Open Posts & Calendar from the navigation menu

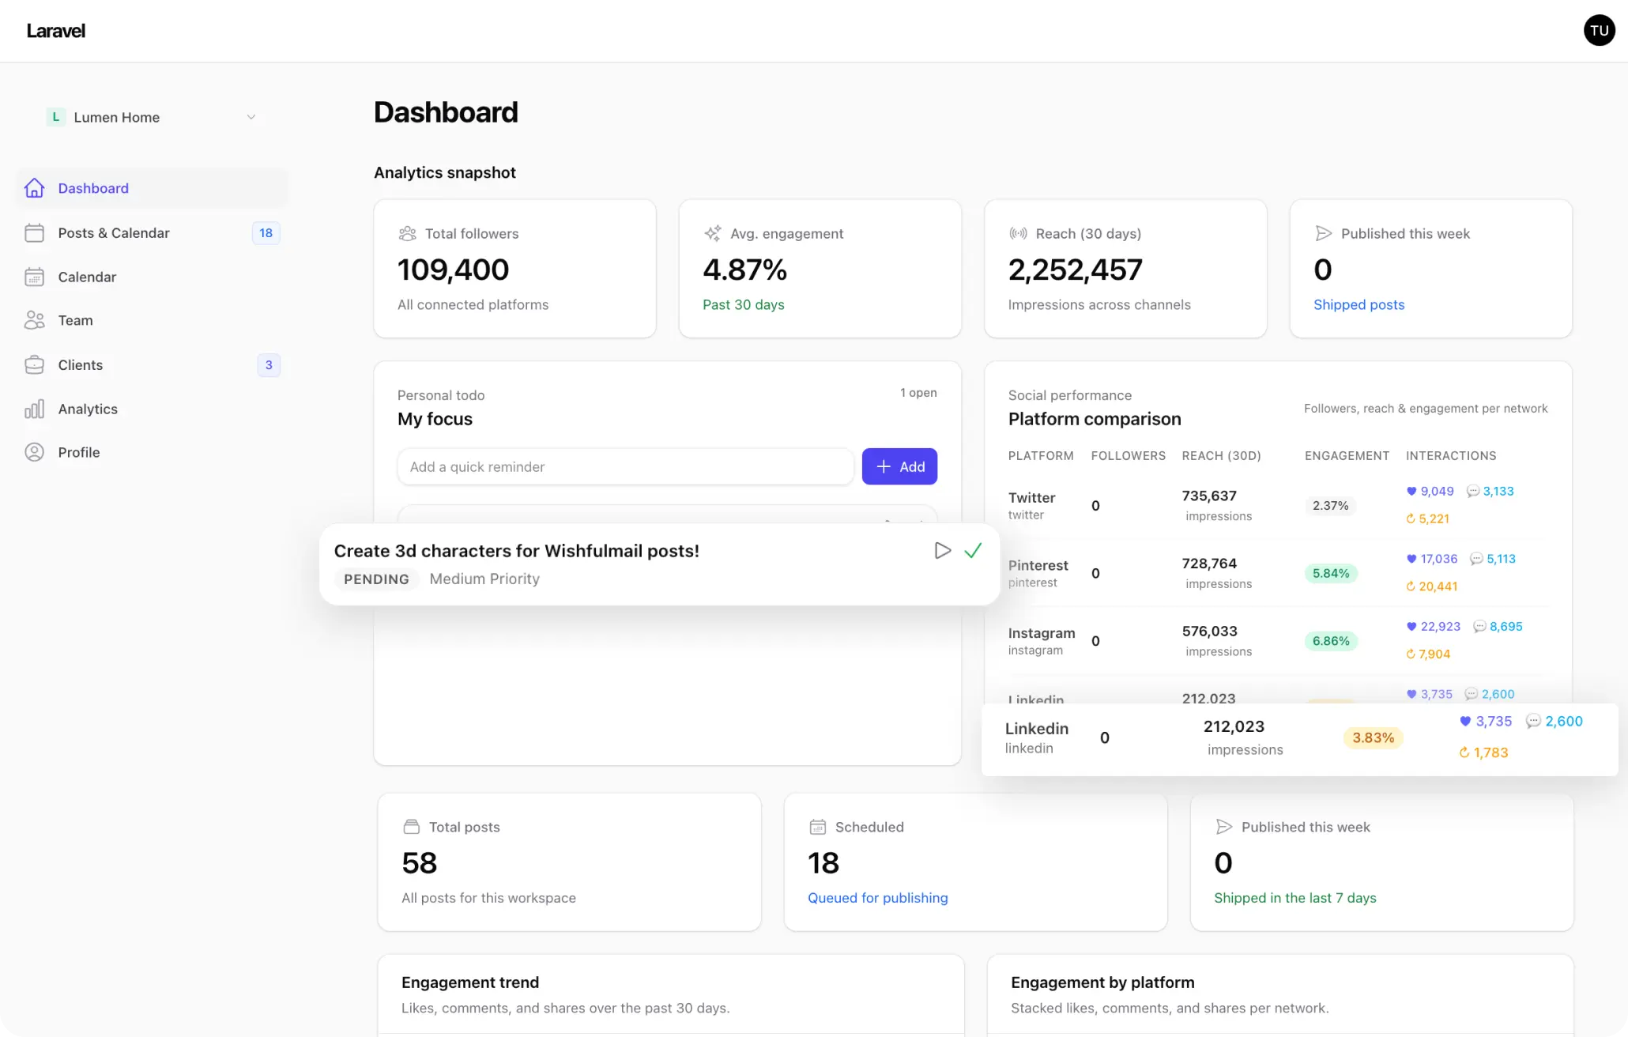(114, 232)
